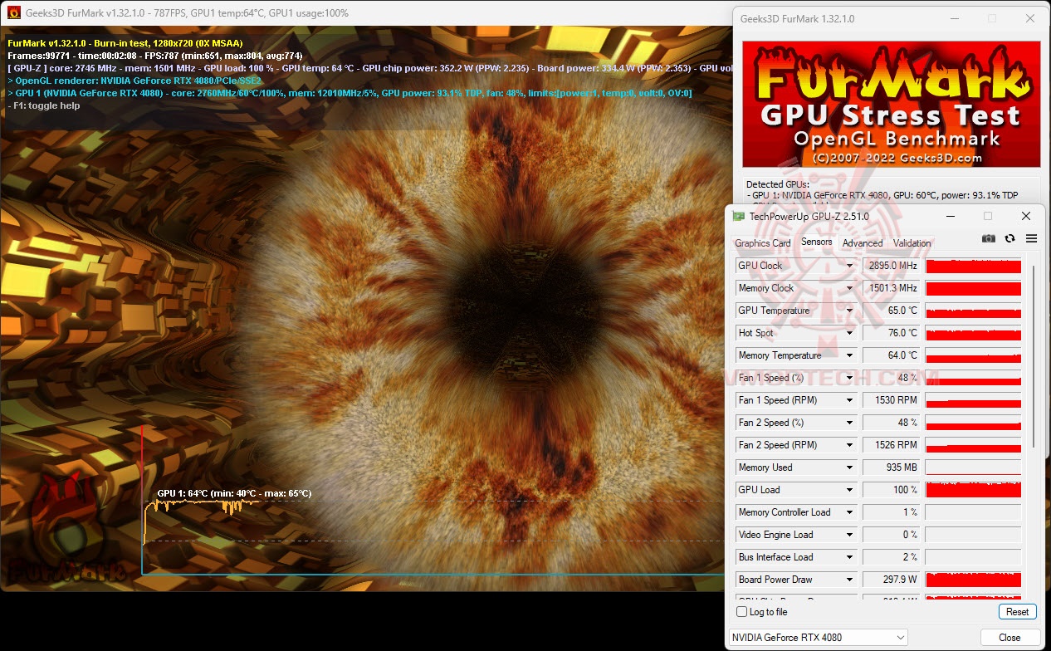Screen dimensions: 1051x651
Task: Click the Close button in GPU-Z
Action: 1009,638
